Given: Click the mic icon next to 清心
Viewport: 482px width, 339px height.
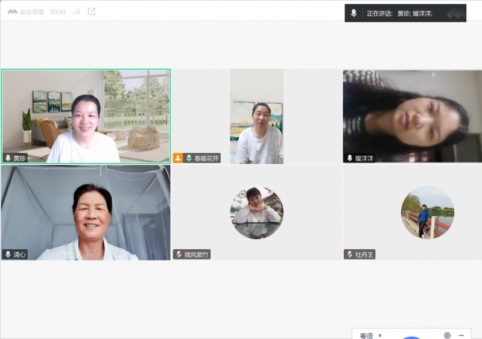Looking at the screenshot, I should point(8,255).
